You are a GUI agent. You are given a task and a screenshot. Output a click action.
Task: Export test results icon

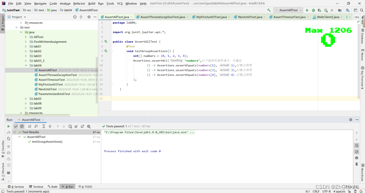83,126
